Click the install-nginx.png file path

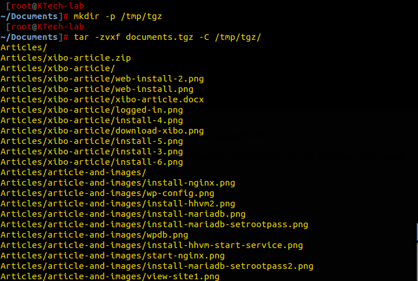click(x=118, y=183)
